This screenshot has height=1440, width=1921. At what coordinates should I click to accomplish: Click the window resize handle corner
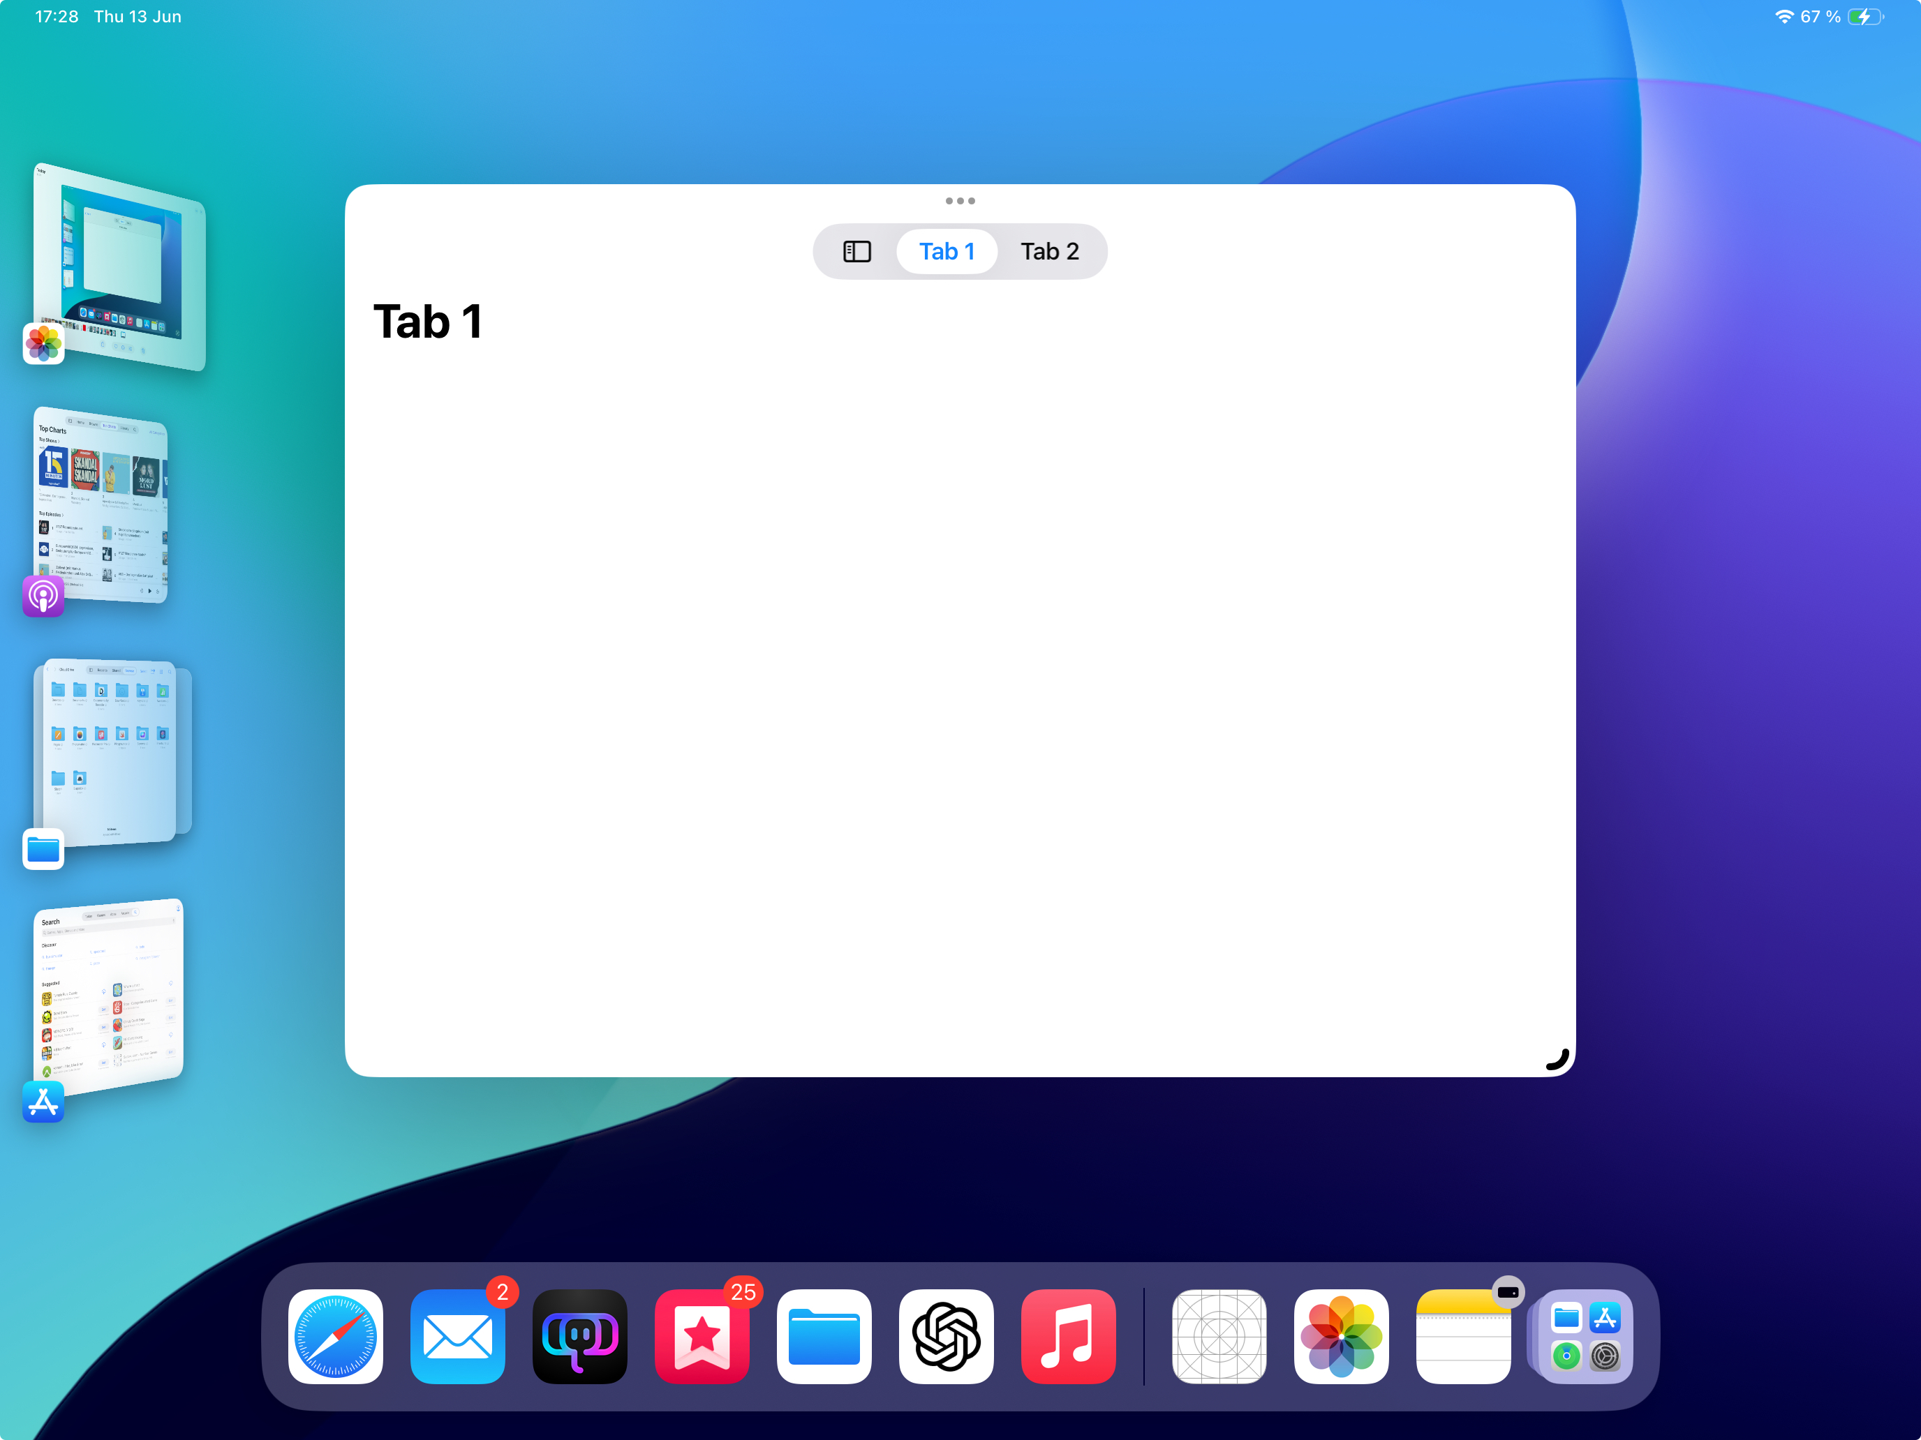pyautogui.click(x=1558, y=1060)
